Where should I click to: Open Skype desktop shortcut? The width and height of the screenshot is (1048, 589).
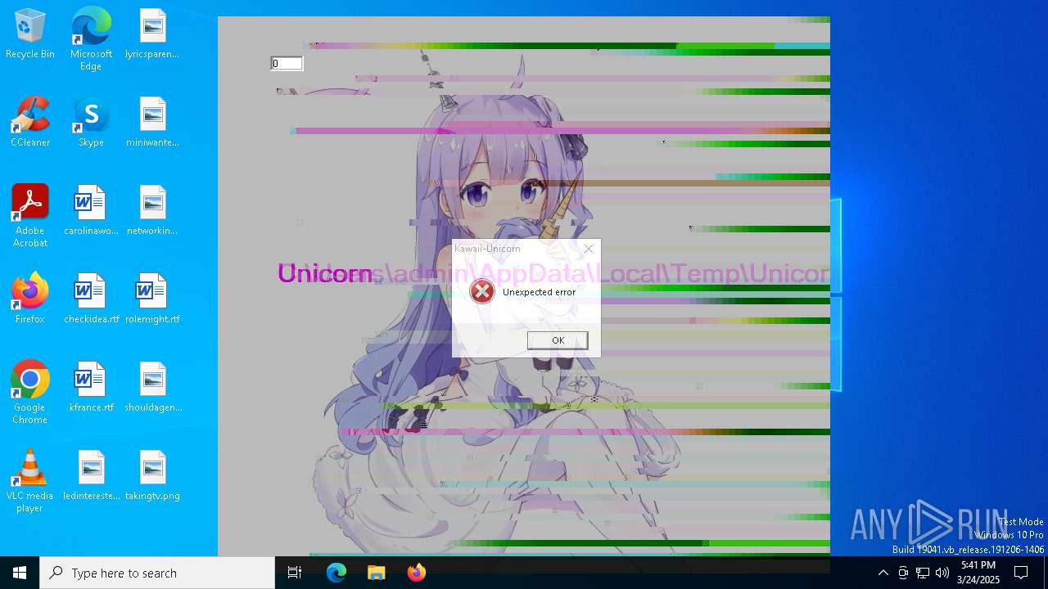(x=91, y=123)
